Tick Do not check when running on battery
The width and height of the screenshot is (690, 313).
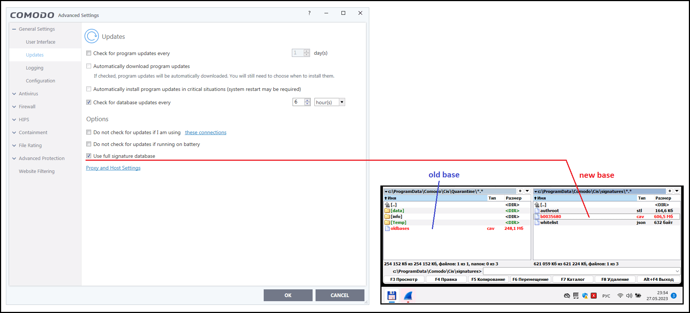[x=89, y=144]
